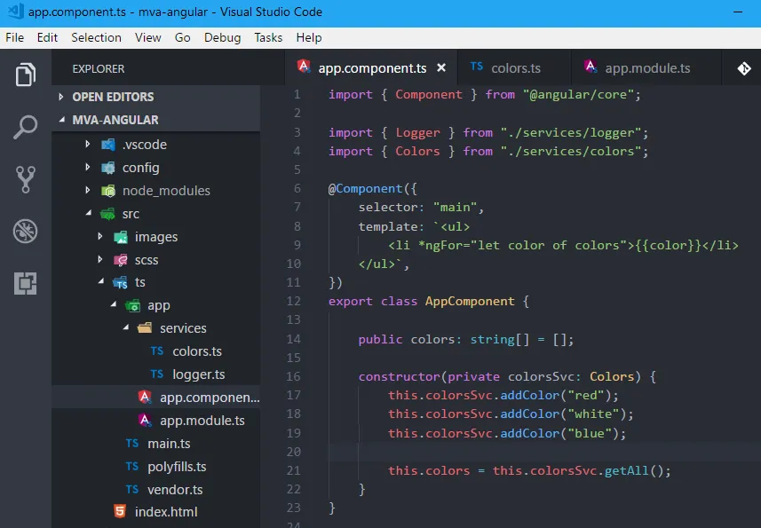Click the Angular icon beside app.module.ts in the explorer

145,420
